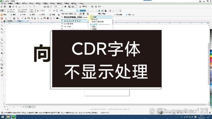The width and height of the screenshot is (212, 119).
Task: Open the first menu in the menu bar
Action: pos(3,3)
